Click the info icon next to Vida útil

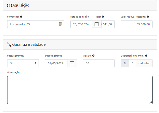[93, 56]
